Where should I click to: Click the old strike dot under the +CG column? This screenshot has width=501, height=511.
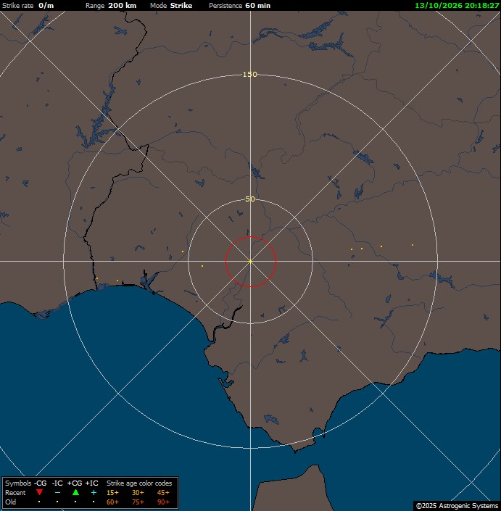[x=75, y=502]
